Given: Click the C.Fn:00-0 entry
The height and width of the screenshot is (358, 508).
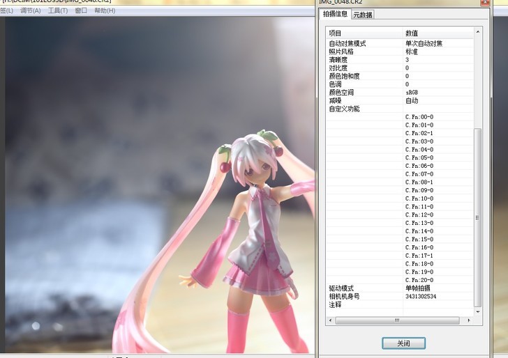Looking at the screenshot, I should [x=419, y=117].
